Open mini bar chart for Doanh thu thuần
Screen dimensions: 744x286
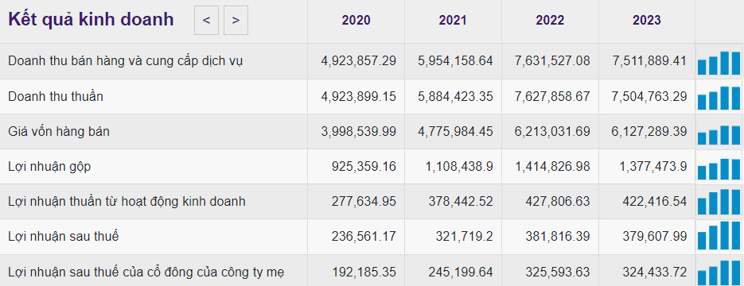[719, 98]
